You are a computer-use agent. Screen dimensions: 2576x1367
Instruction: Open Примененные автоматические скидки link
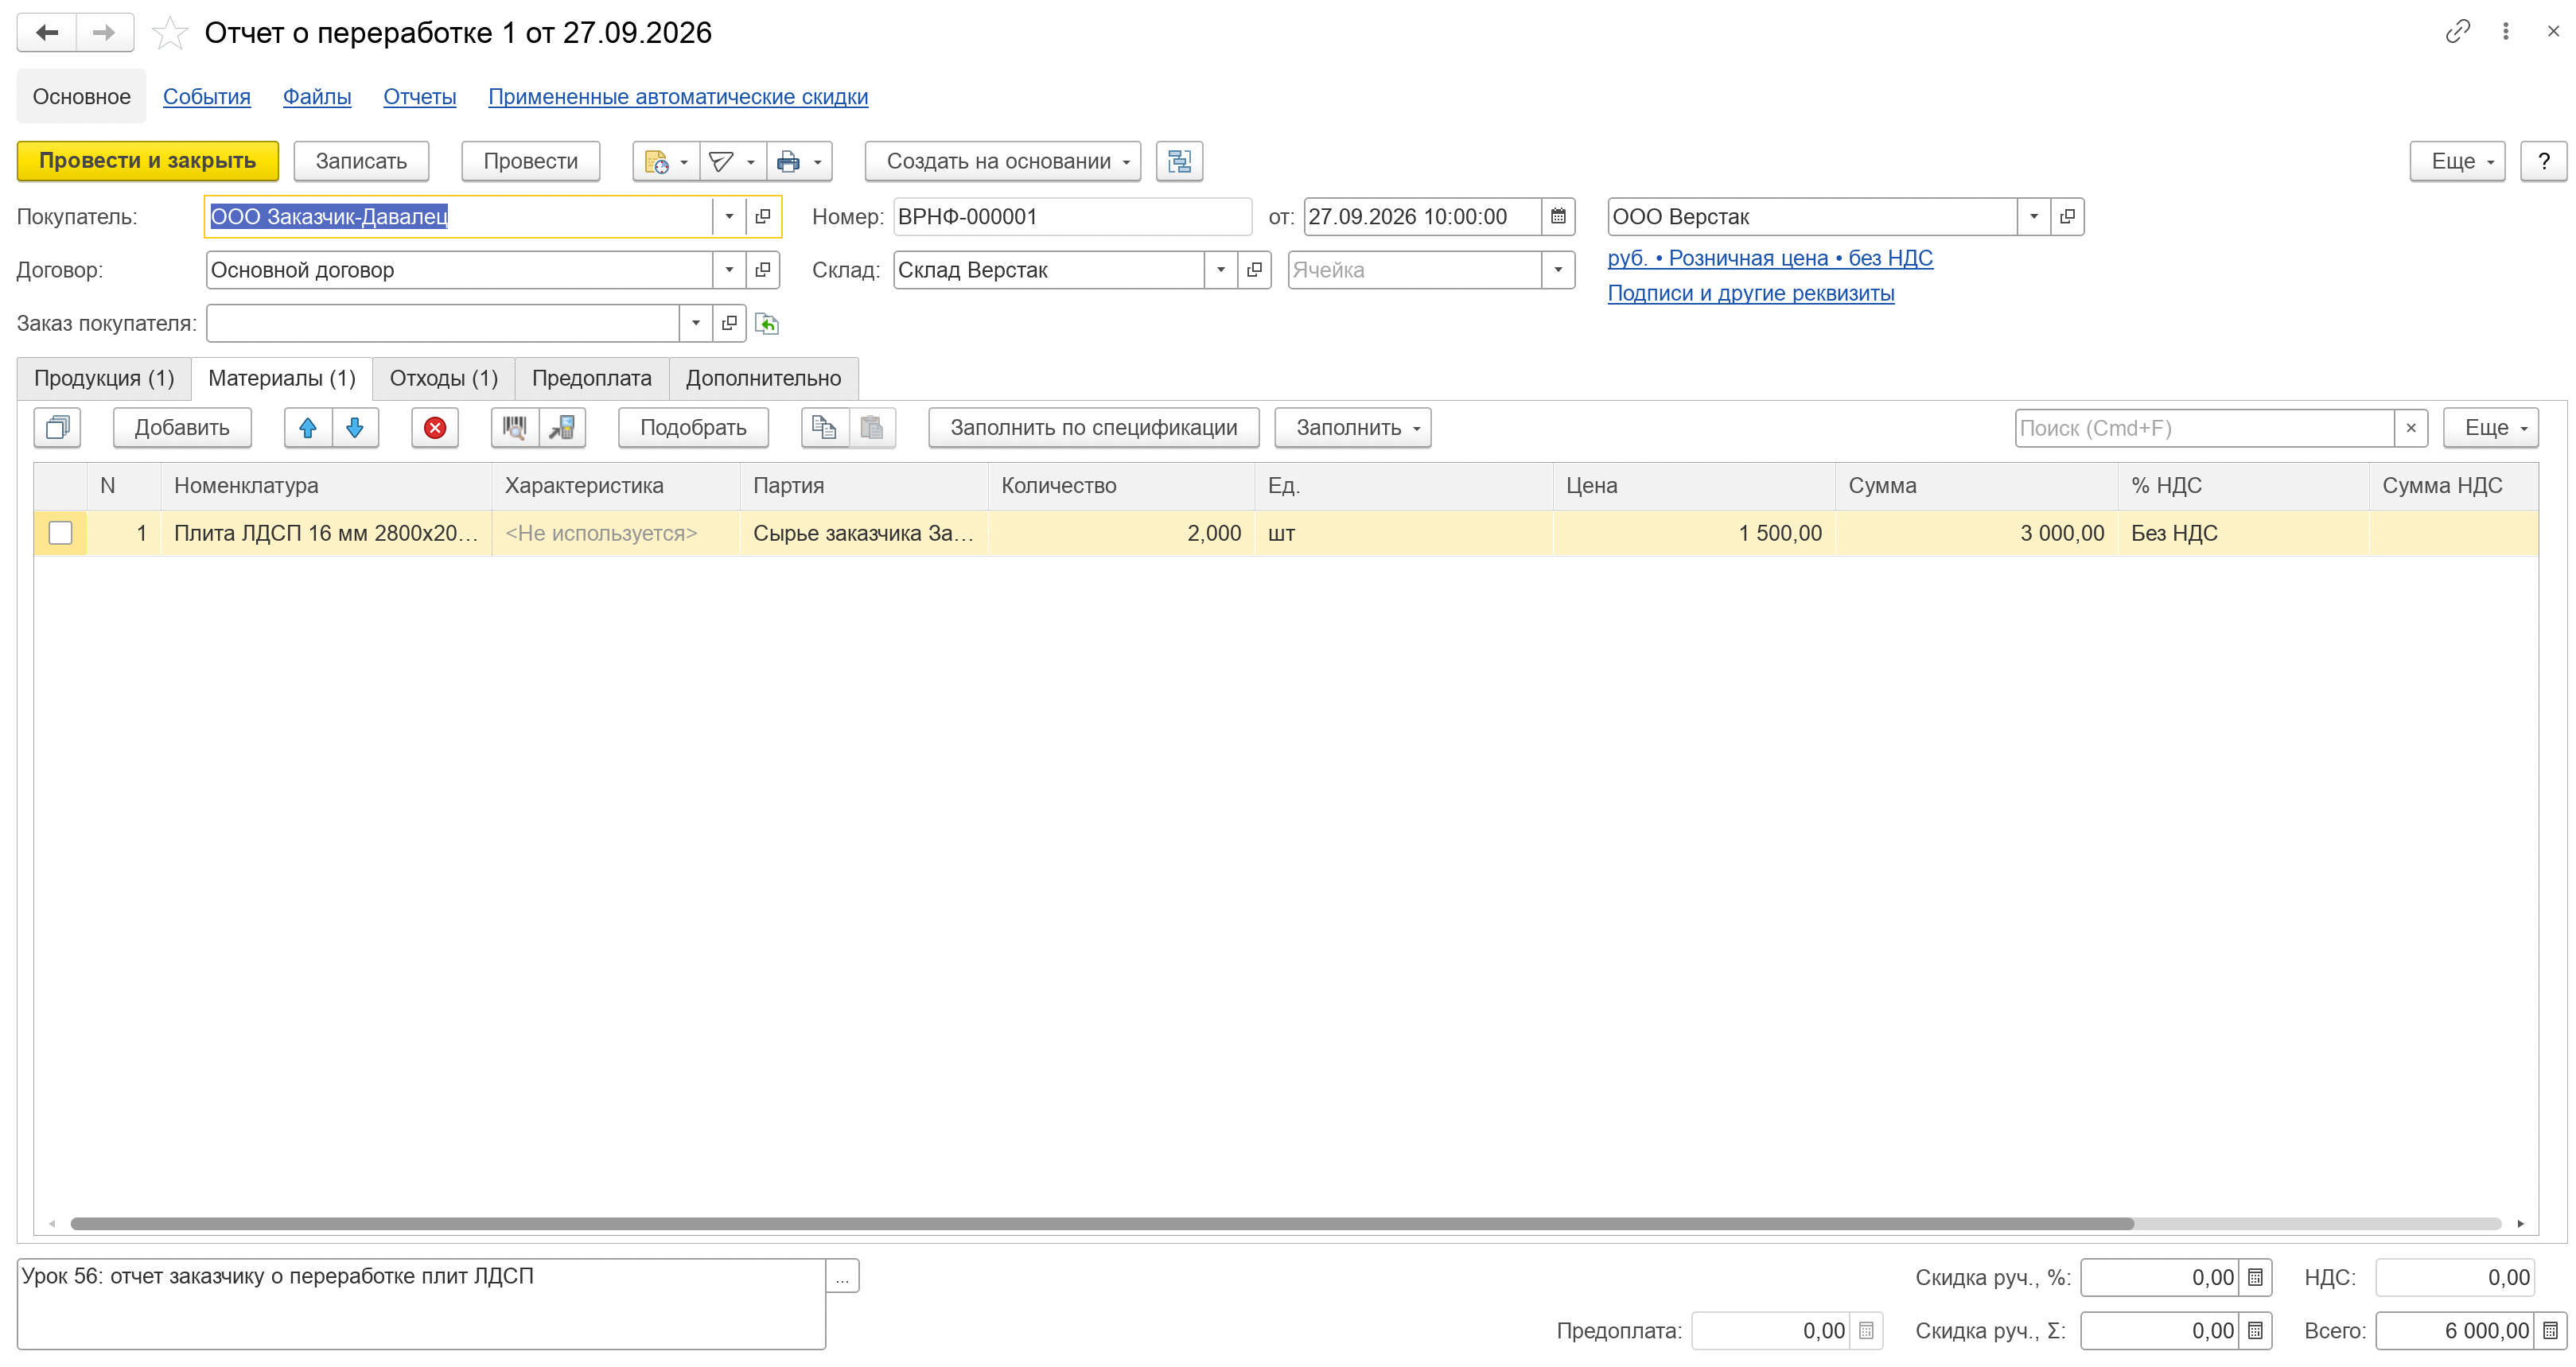(x=678, y=97)
